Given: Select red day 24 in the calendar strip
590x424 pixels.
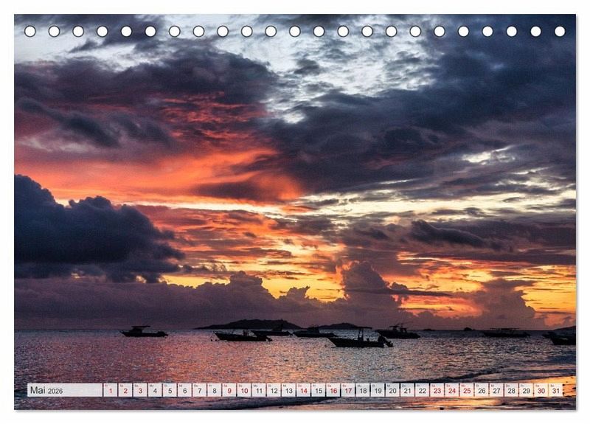Looking at the screenshot, I should click(452, 391).
